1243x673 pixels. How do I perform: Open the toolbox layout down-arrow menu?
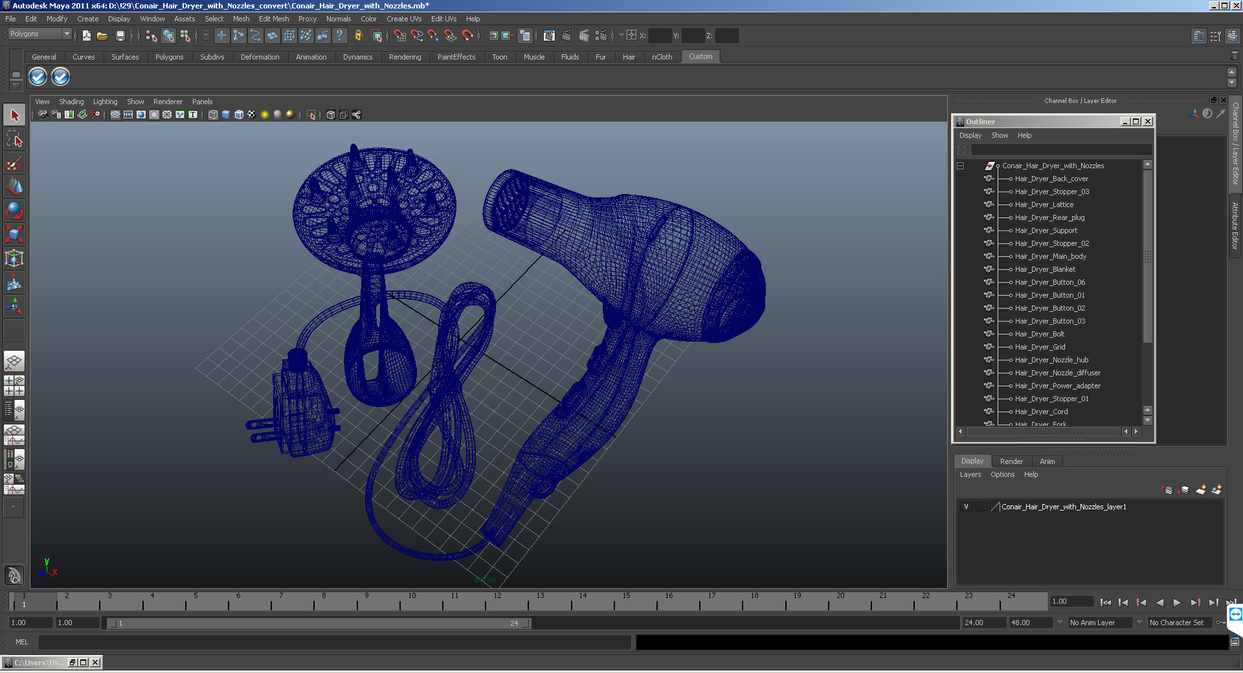click(x=14, y=507)
